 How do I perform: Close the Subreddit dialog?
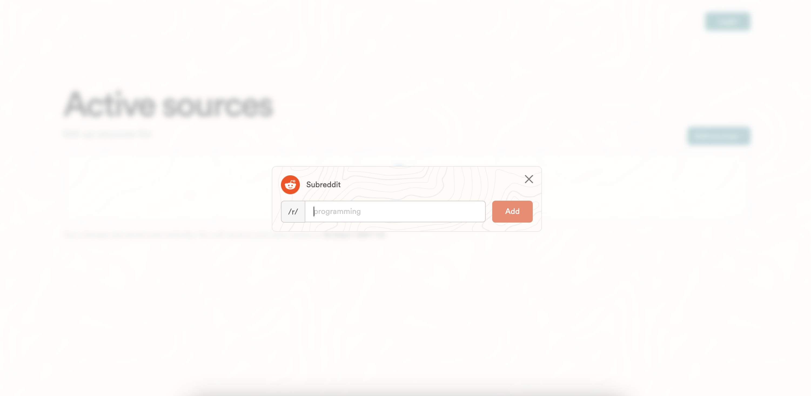click(x=529, y=179)
